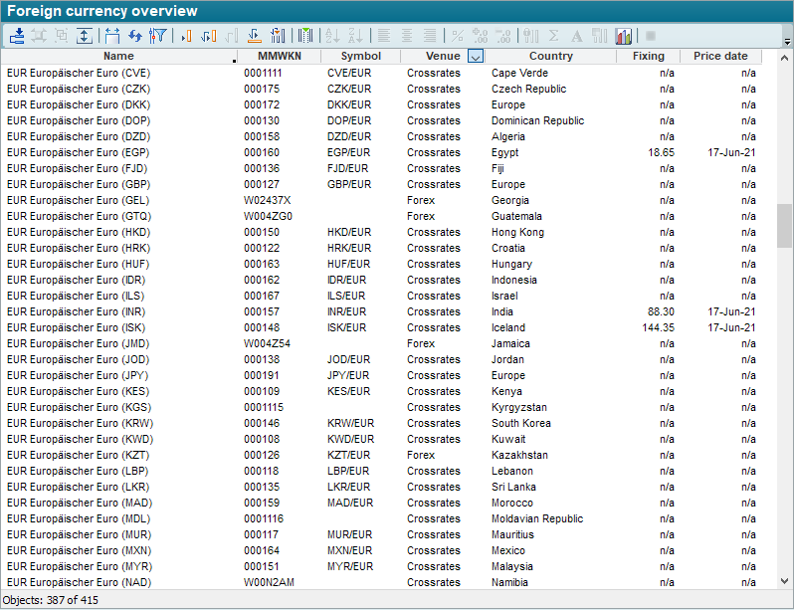Click the Fixing column header

point(648,57)
